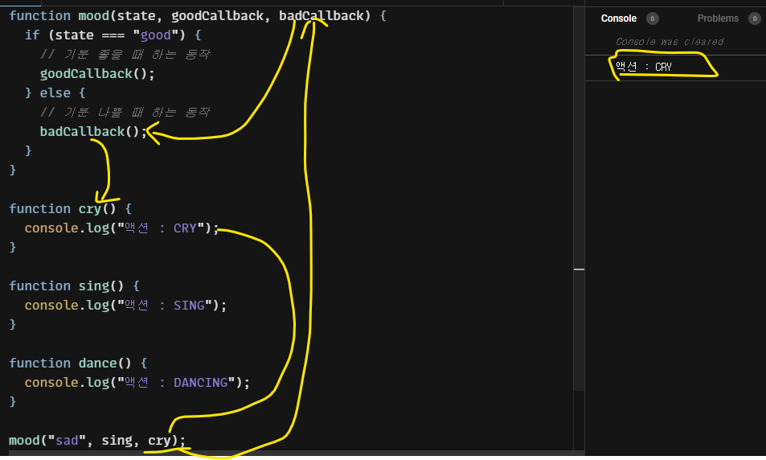Click the console.log("액션 : DANCING") line
Screen dimensions: 766x460
(x=137, y=383)
